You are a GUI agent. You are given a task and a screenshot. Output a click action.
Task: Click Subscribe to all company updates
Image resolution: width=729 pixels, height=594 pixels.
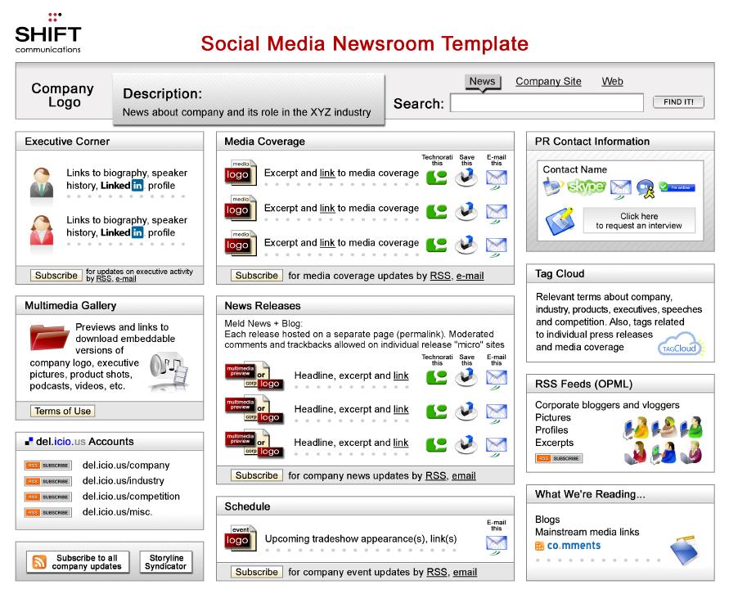point(78,562)
